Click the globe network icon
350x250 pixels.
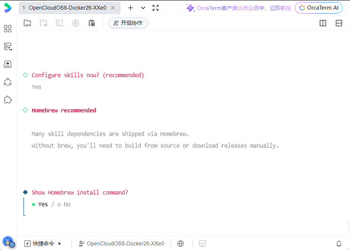tap(181, 243)
